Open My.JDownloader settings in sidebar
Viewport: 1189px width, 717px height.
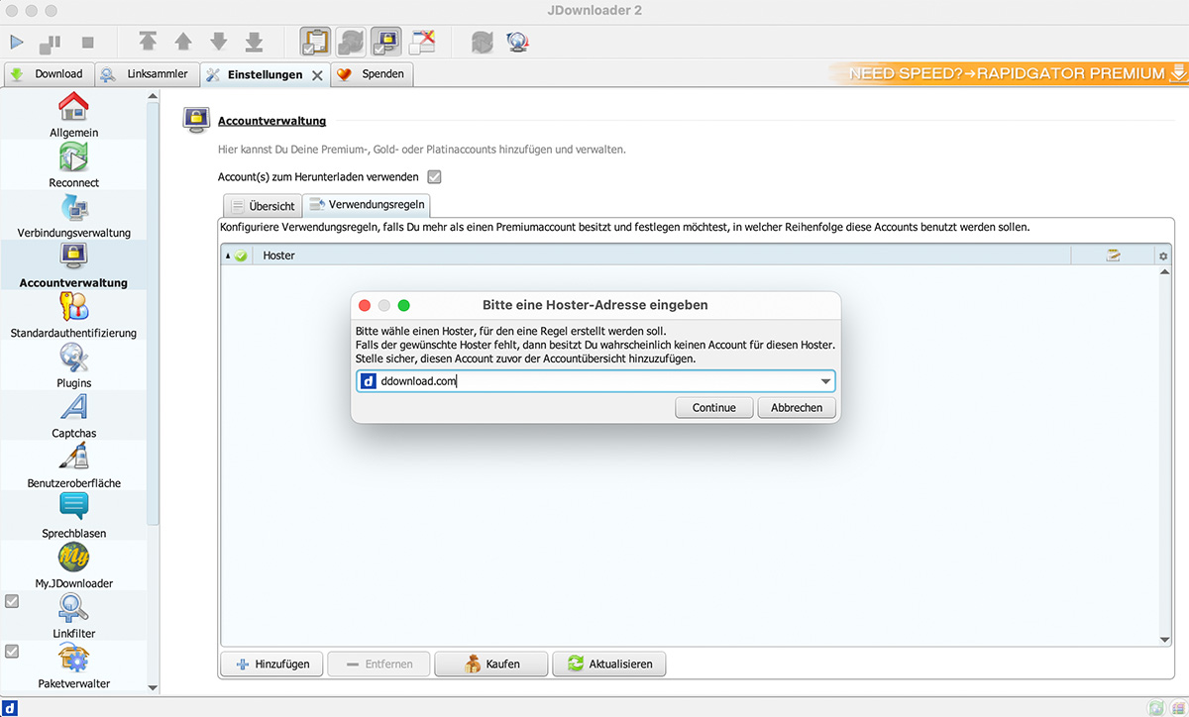click(74, 566)
